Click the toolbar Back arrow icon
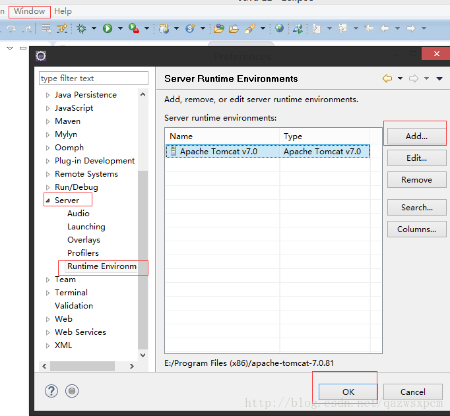This screenshot has height=416, width=450. 385,28
